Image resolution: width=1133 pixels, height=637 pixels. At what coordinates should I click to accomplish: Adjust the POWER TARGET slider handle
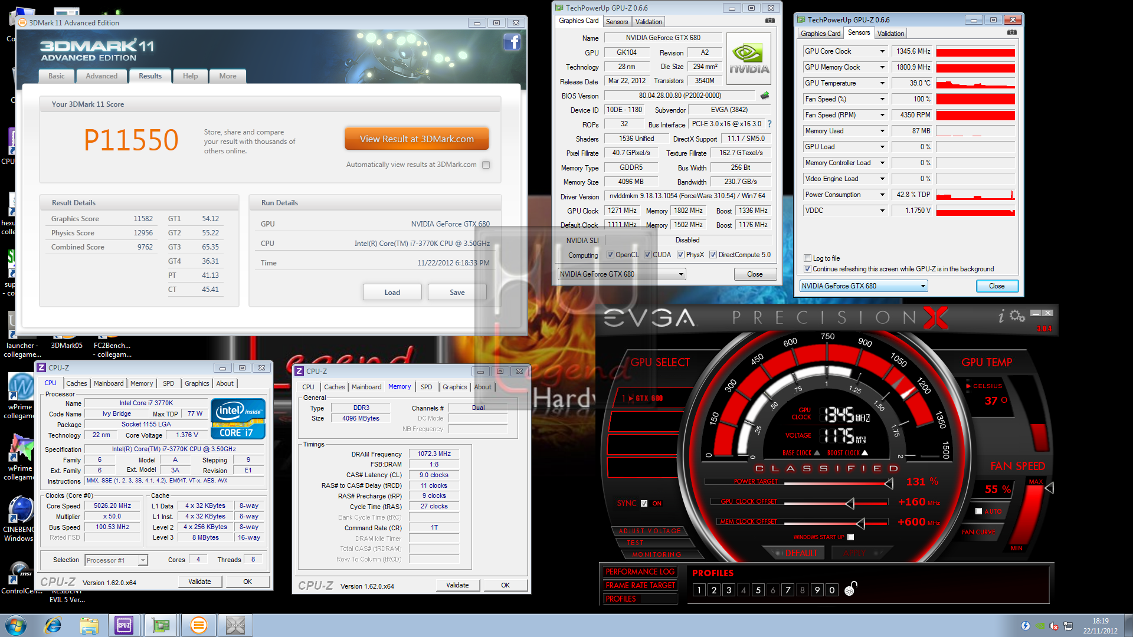click(x=889, y=484)
